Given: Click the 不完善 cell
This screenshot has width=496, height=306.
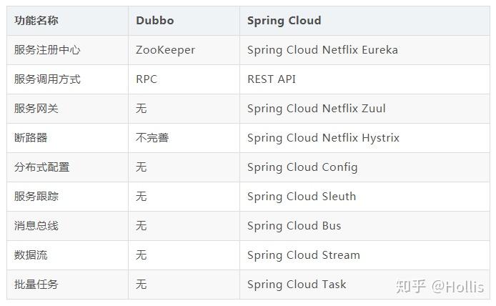Looking at the screenshot, I should tap(152, 138).
